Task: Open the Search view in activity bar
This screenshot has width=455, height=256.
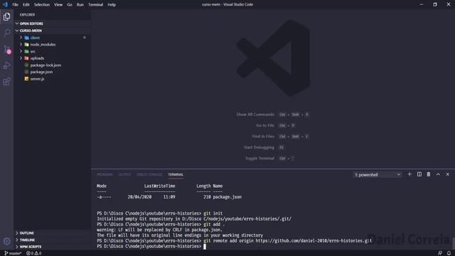Action: point(6,33)
